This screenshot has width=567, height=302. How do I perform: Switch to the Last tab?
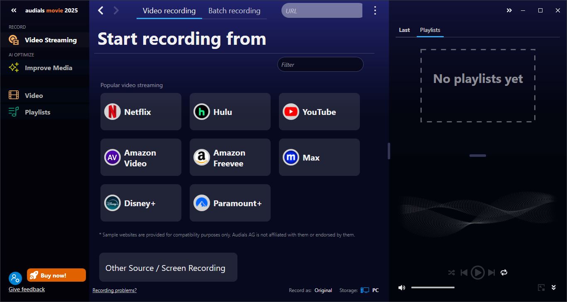click(x=404, y=30)
